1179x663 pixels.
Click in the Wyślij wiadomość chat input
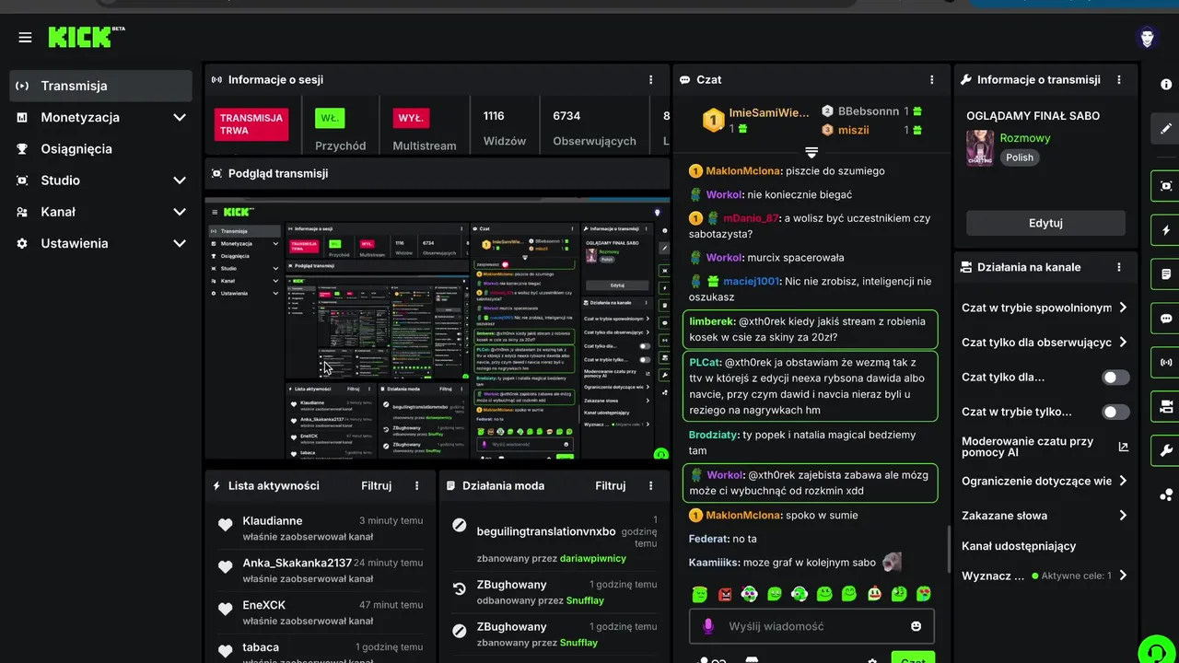point(811,626)
